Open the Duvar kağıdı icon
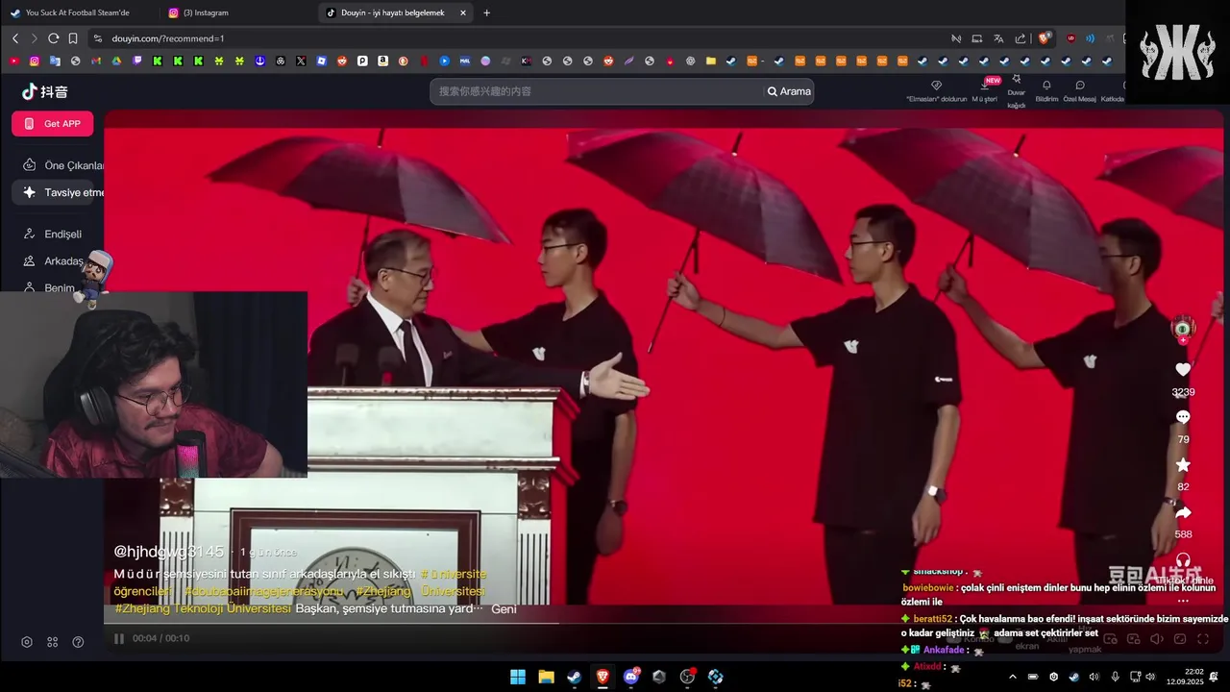 point(1016,81)
